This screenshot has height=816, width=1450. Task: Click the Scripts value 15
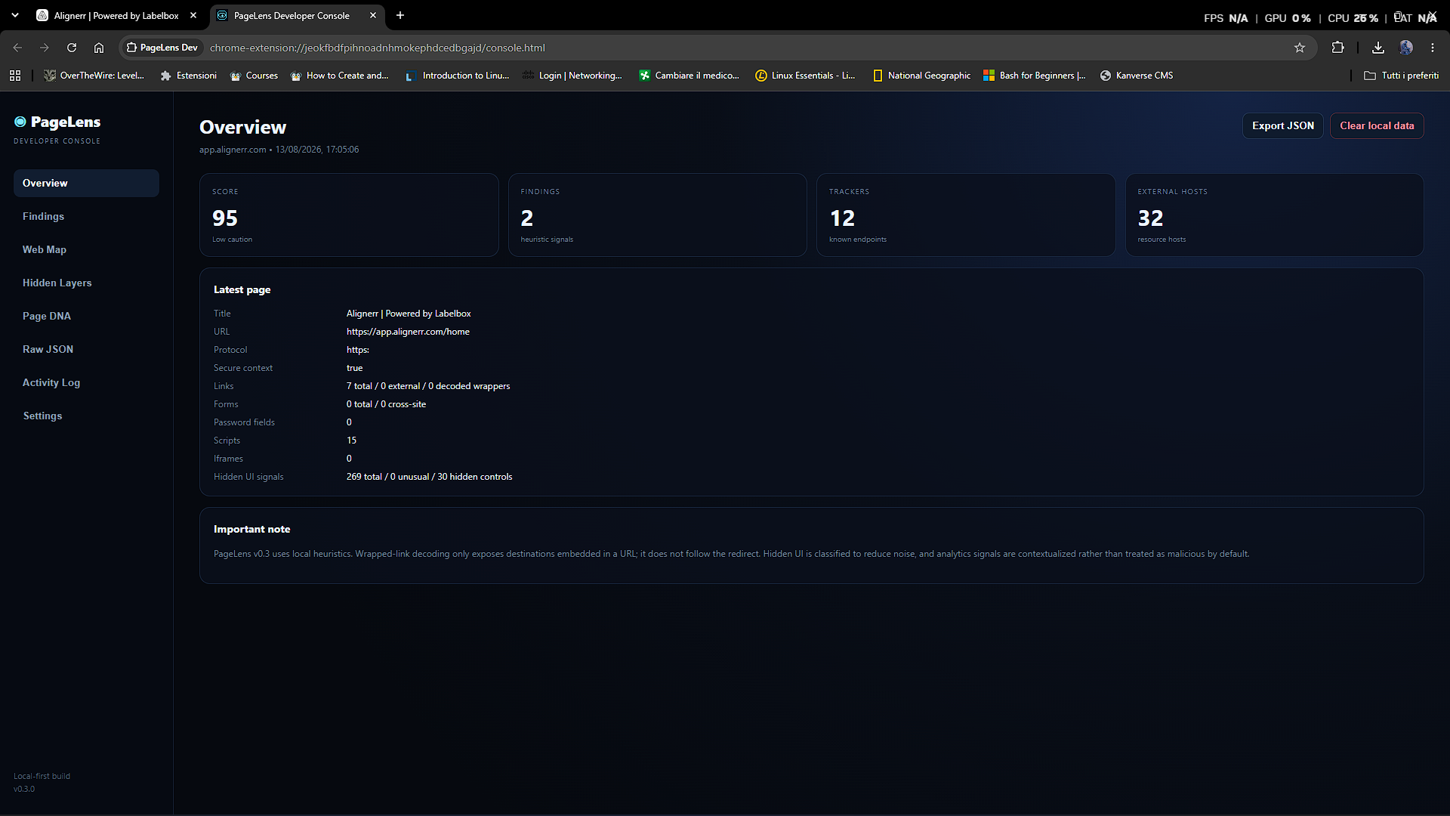tap(351, 440)
